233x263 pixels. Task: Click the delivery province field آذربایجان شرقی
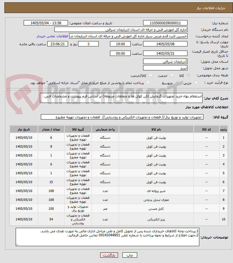point(165,62)
